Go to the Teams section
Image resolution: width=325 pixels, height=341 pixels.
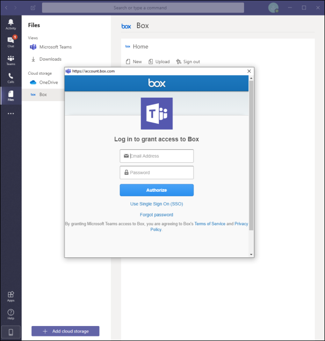click(10, 60)
